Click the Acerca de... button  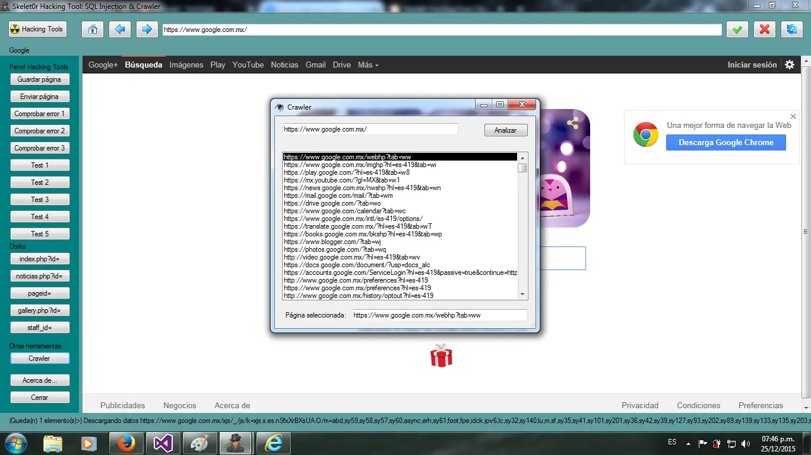point(40,380)
